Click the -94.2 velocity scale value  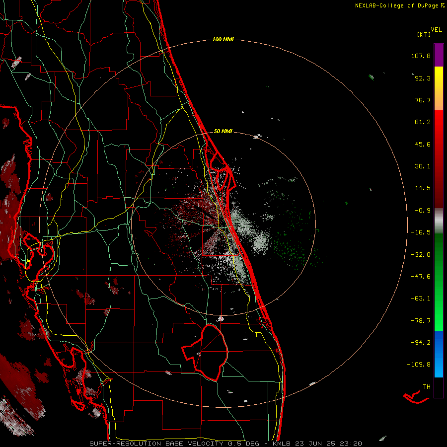click(421, 343)
